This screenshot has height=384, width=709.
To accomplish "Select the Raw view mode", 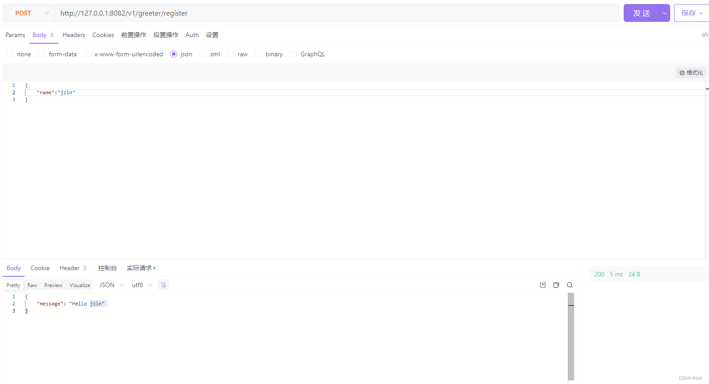I will click(x=32, y=285).
